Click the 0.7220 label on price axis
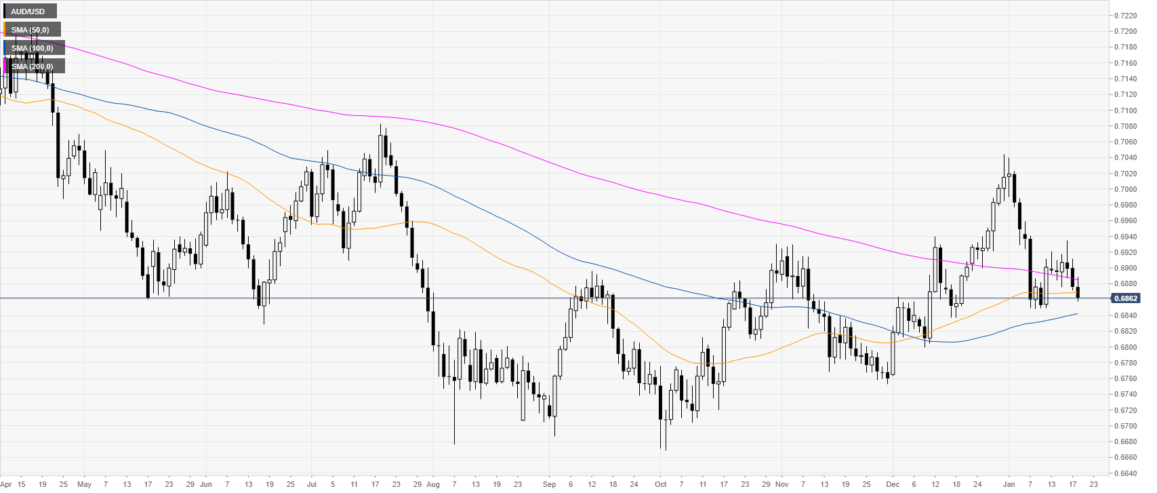This screenshot has width=1157, height=493. [1125, 16]
